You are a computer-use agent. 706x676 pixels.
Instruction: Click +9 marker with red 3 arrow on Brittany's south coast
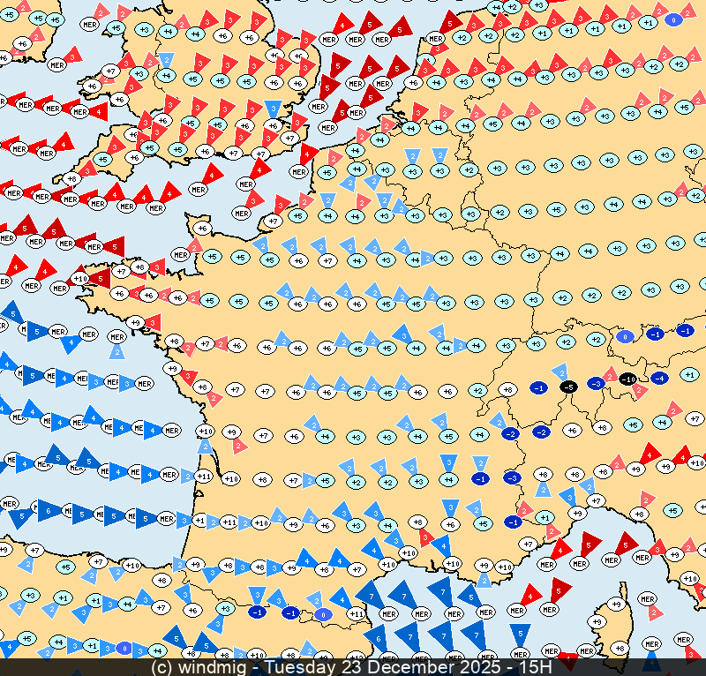coord(136,322)
